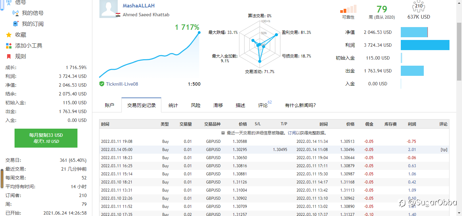
Task: Open author Ahmed Saeed Khattab link
Action: coord(146,15)
